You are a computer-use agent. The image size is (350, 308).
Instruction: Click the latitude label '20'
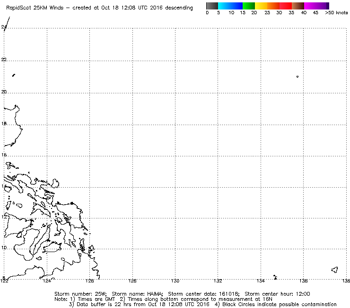(4, 92)
